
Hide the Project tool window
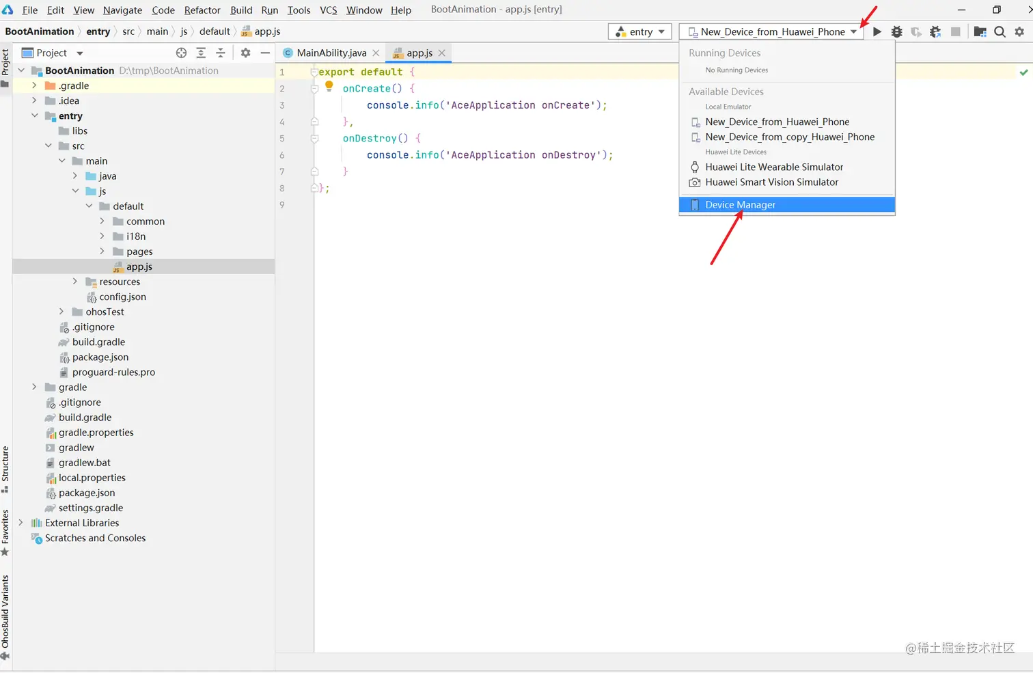tap(265, 53)
